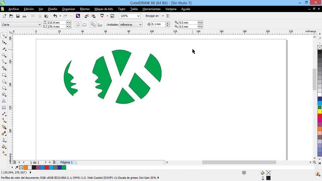This screenshot has height=181, width=322.
Task: Toggle apply size to all pages
Action: click(93, 24)
